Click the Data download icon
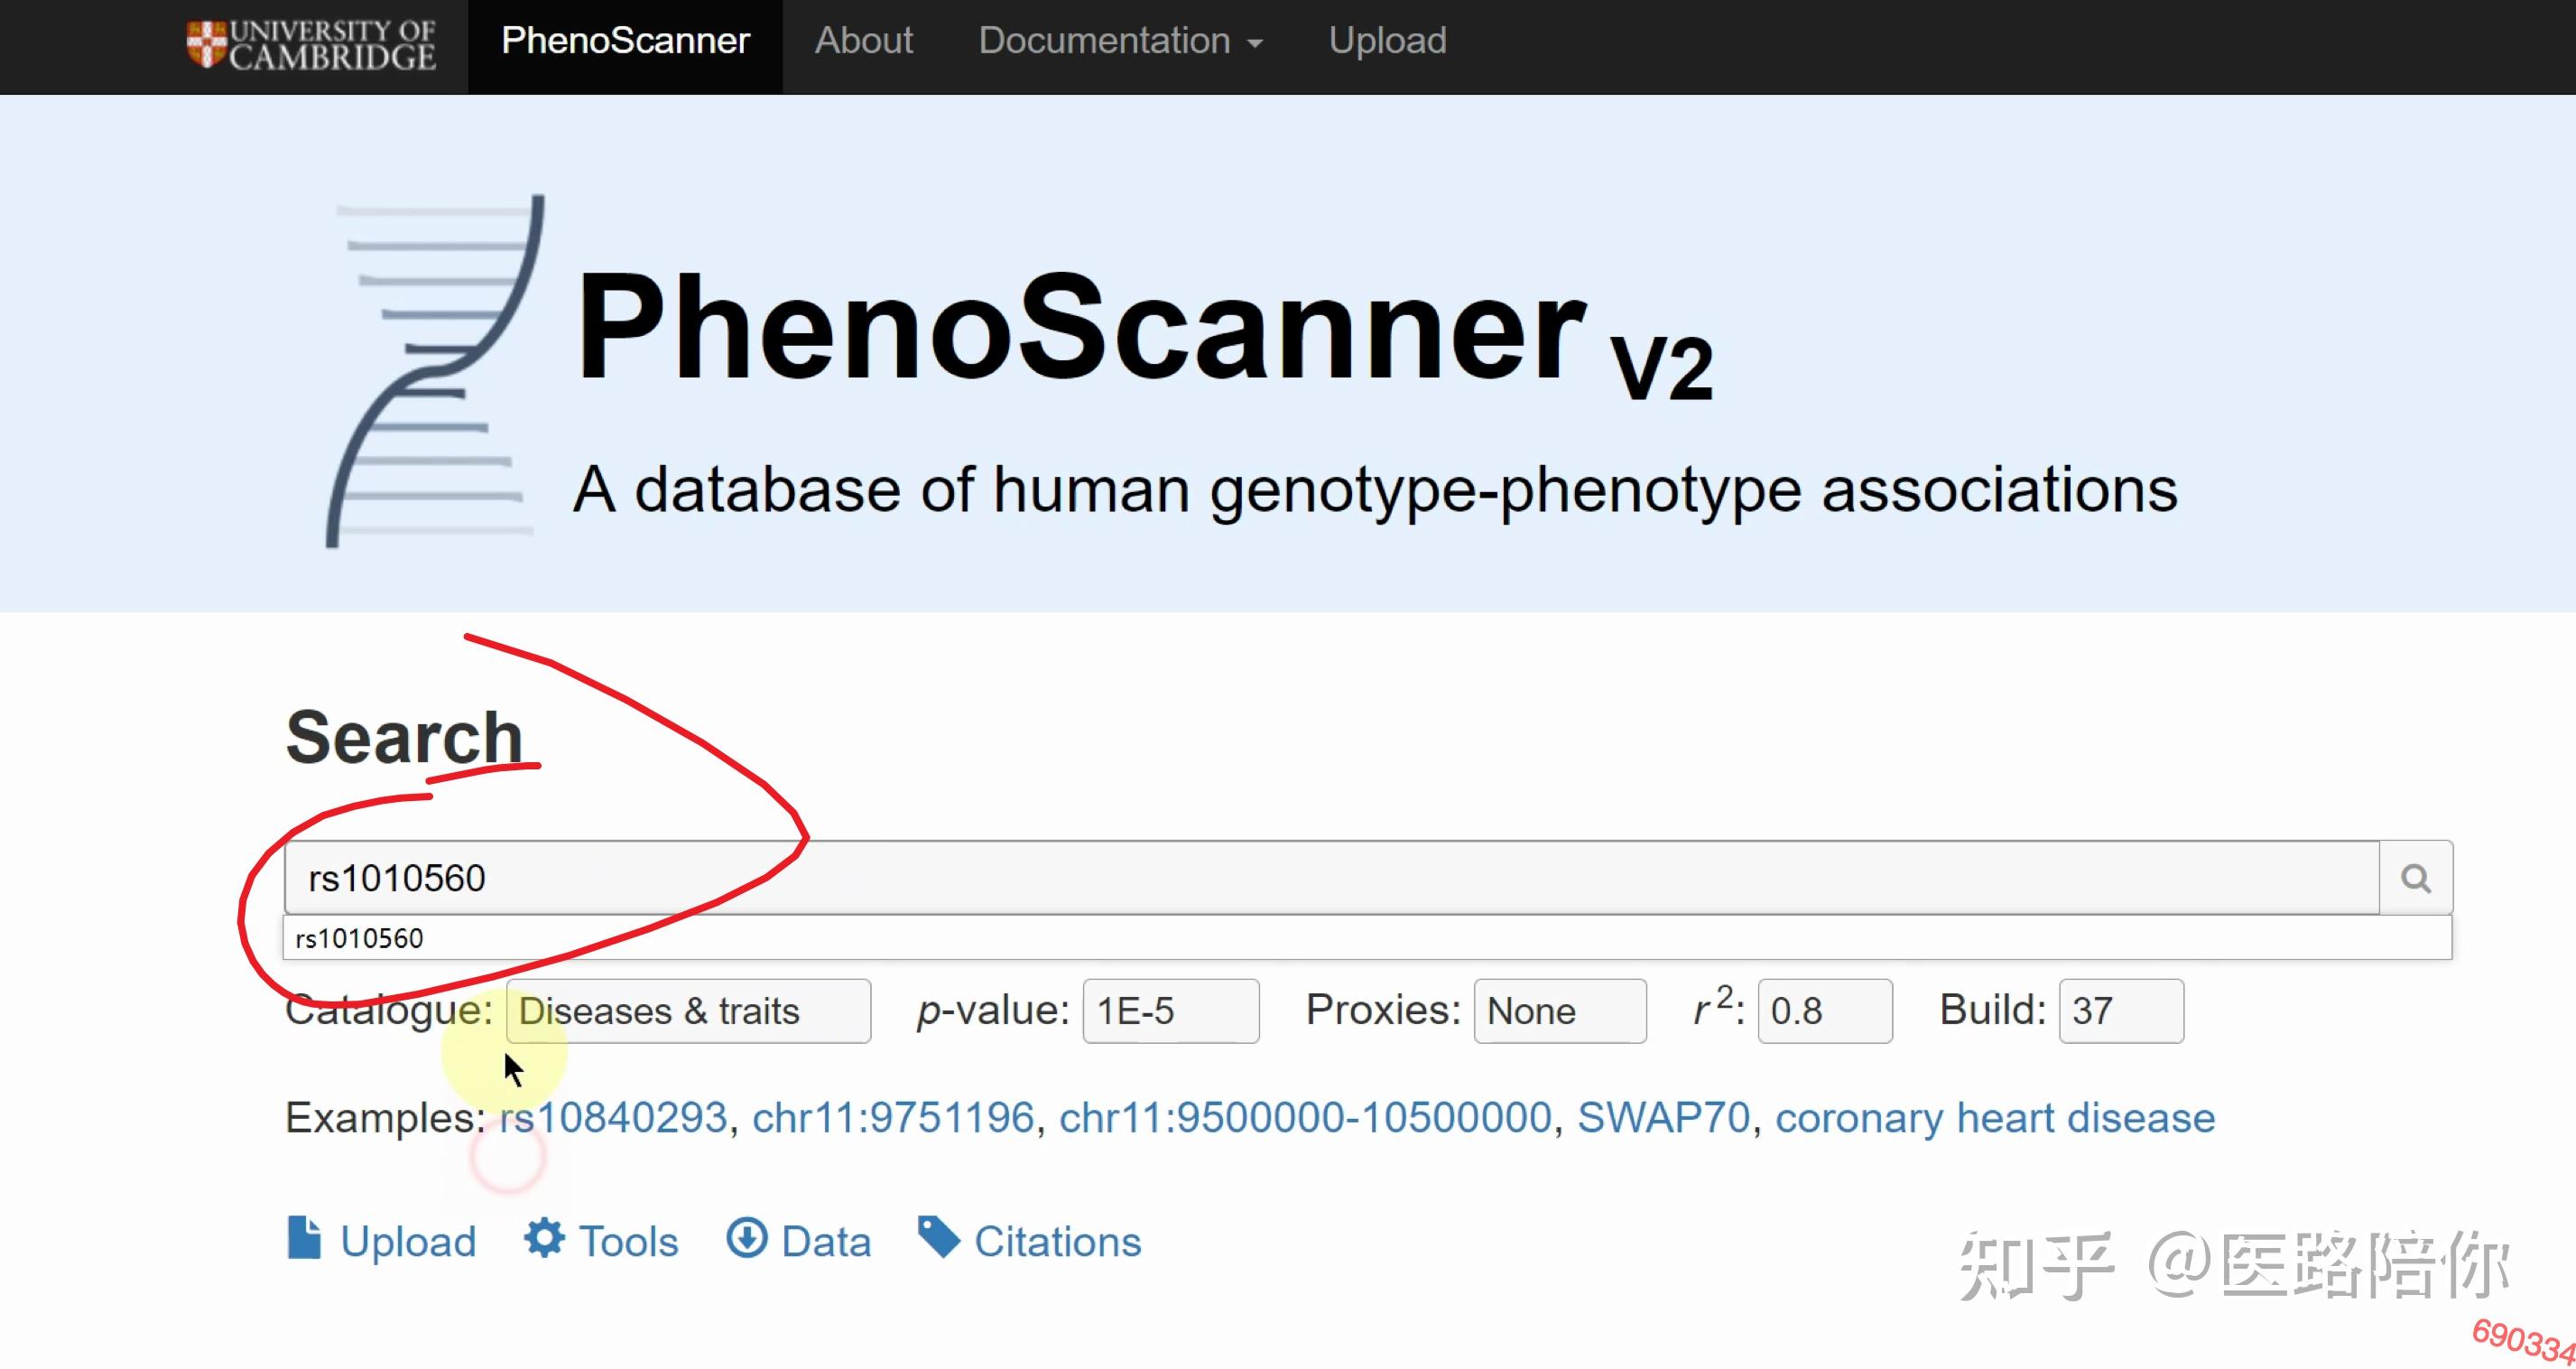The image size is (2576, 1369). [746, 1238]
